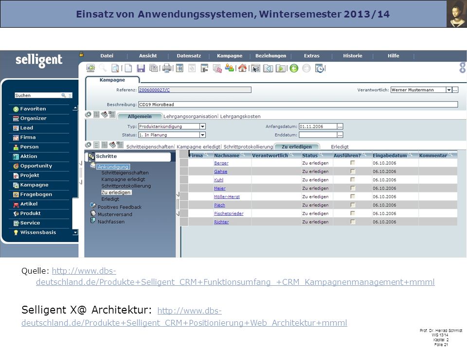Click the Home house icon in toolbar
The height and width of the screenshot is (350, 467).
242,69
